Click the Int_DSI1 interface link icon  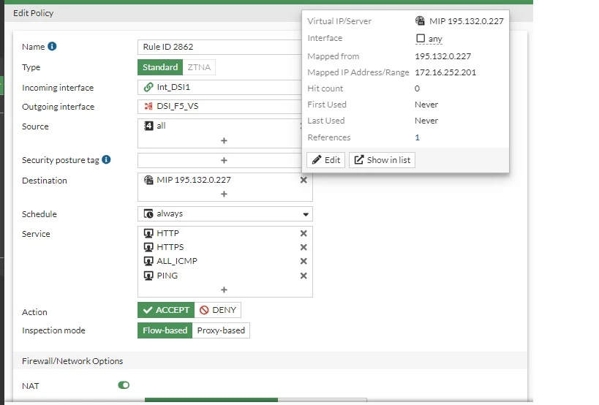pyautogui.click(x=148, y=87)
